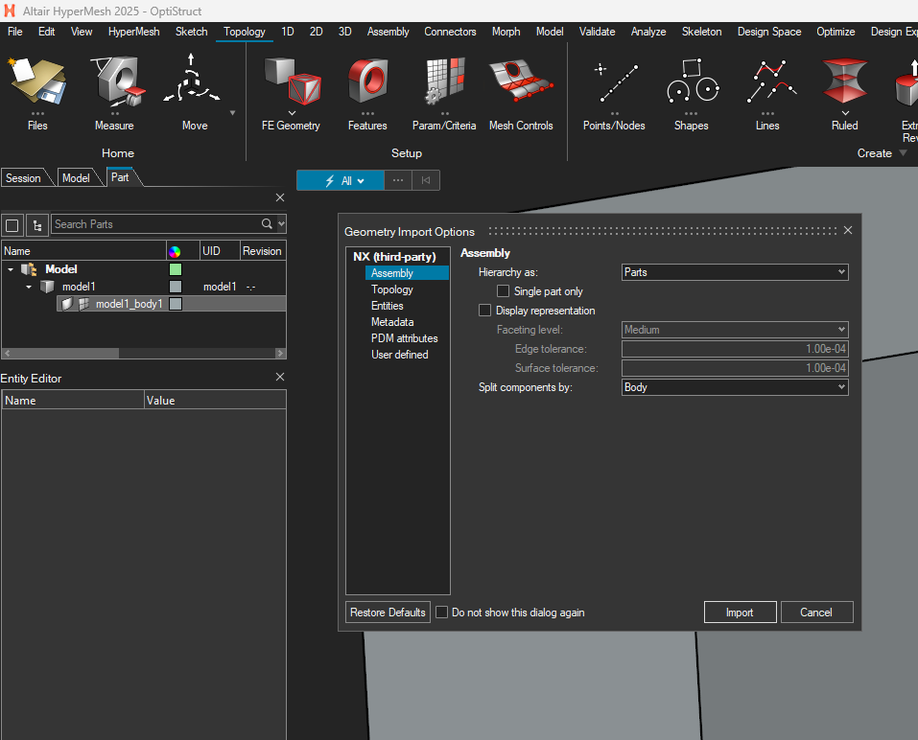Open the Hierarchy as dropdown
Screen dimensions: 918x740
(x=735, y=272)
